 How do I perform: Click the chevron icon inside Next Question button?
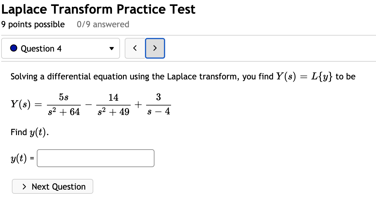coord(25,186)
